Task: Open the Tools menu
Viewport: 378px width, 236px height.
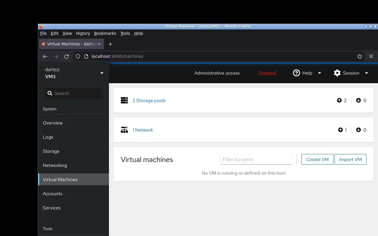Action: coord(125,33)
